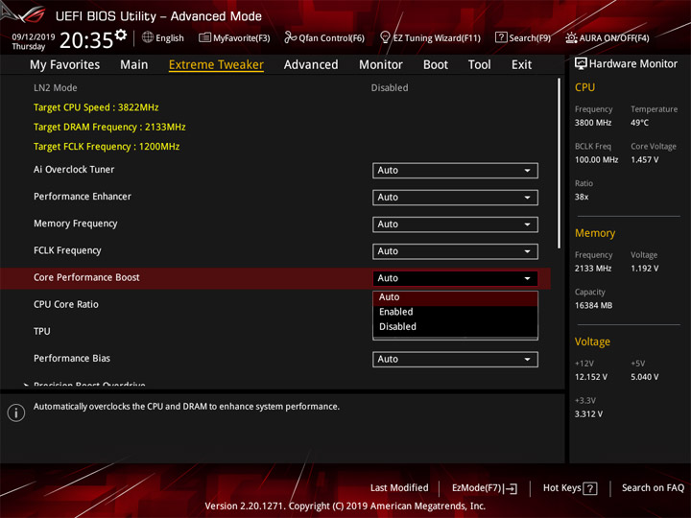Click the +12V reading 12.152 V
Screen dimensions: 691x518
point(590,378)
